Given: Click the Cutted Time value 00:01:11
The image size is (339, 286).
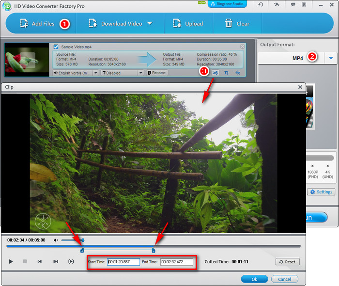Looking at the screenshot, I should 240,262.
